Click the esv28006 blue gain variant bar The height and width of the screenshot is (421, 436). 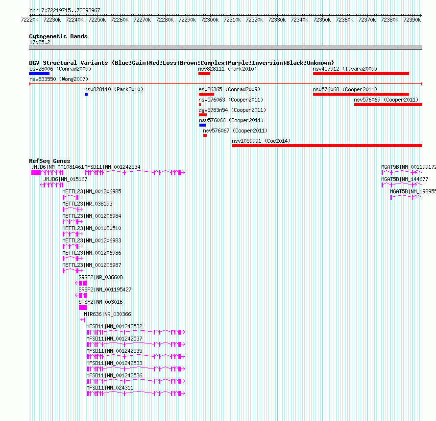pyautogui.click(x=39, y=74)
